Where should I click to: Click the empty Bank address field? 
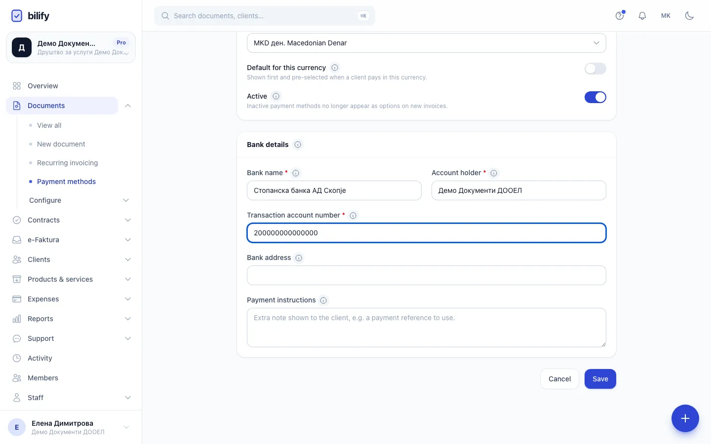(x=427, y=275)
